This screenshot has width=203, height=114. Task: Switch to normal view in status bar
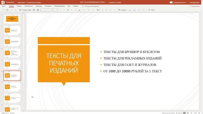click(x=184, y=113)
